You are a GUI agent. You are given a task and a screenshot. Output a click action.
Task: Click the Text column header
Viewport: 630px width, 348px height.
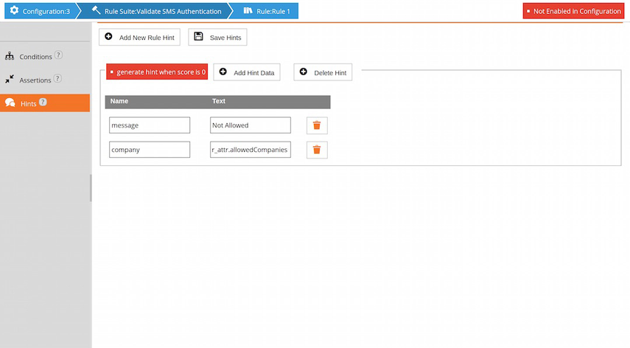pos(219,101)
